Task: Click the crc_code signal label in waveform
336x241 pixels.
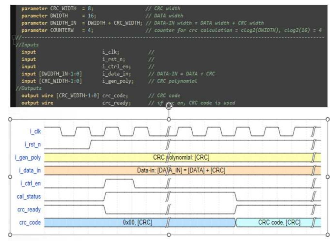Action: tap(30, 223)
